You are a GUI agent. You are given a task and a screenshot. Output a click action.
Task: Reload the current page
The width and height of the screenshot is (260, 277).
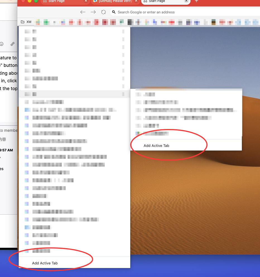(103, 12)
